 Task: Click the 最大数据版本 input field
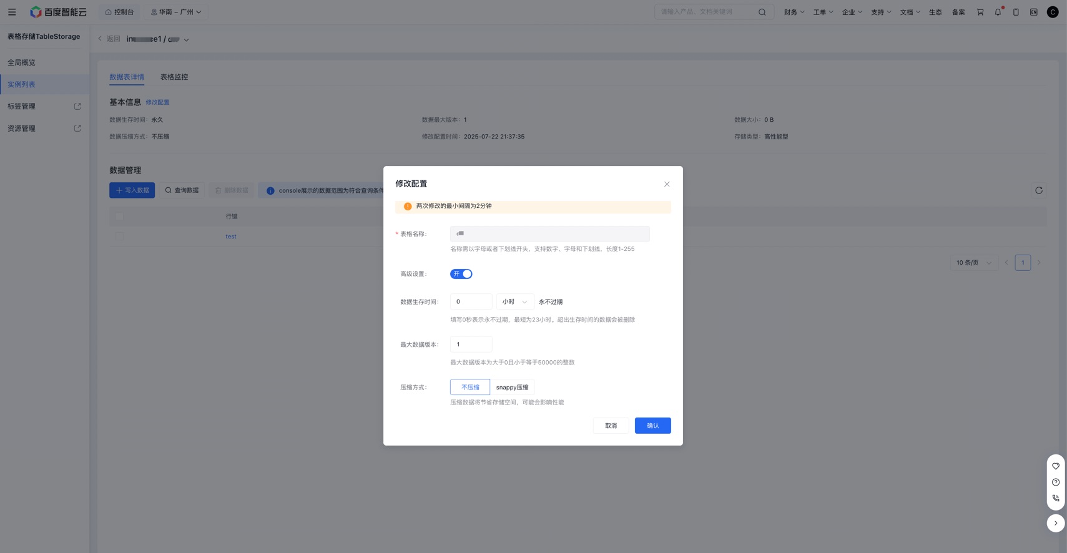tap(471, 345)
